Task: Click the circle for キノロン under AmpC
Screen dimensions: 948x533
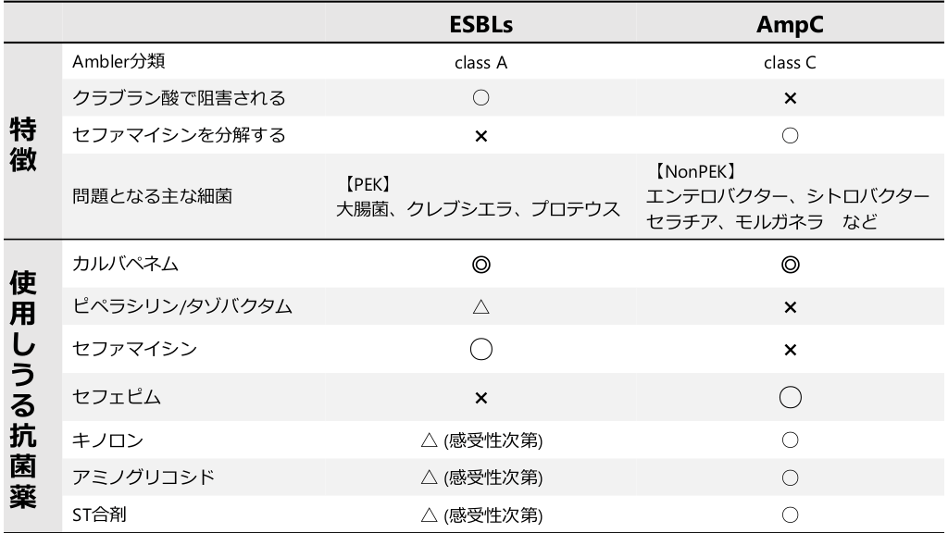Action: coord(790,440)
